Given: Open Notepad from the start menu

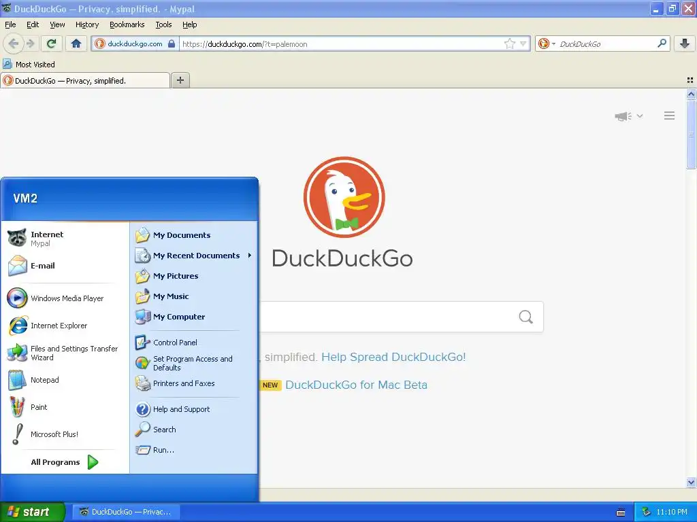Looking at the screenshot, I should (x=65, y=380).
